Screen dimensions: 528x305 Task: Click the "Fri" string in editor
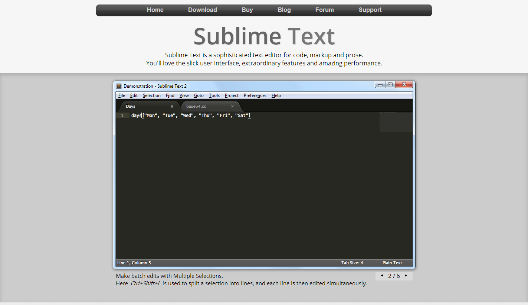coord(223,116)
